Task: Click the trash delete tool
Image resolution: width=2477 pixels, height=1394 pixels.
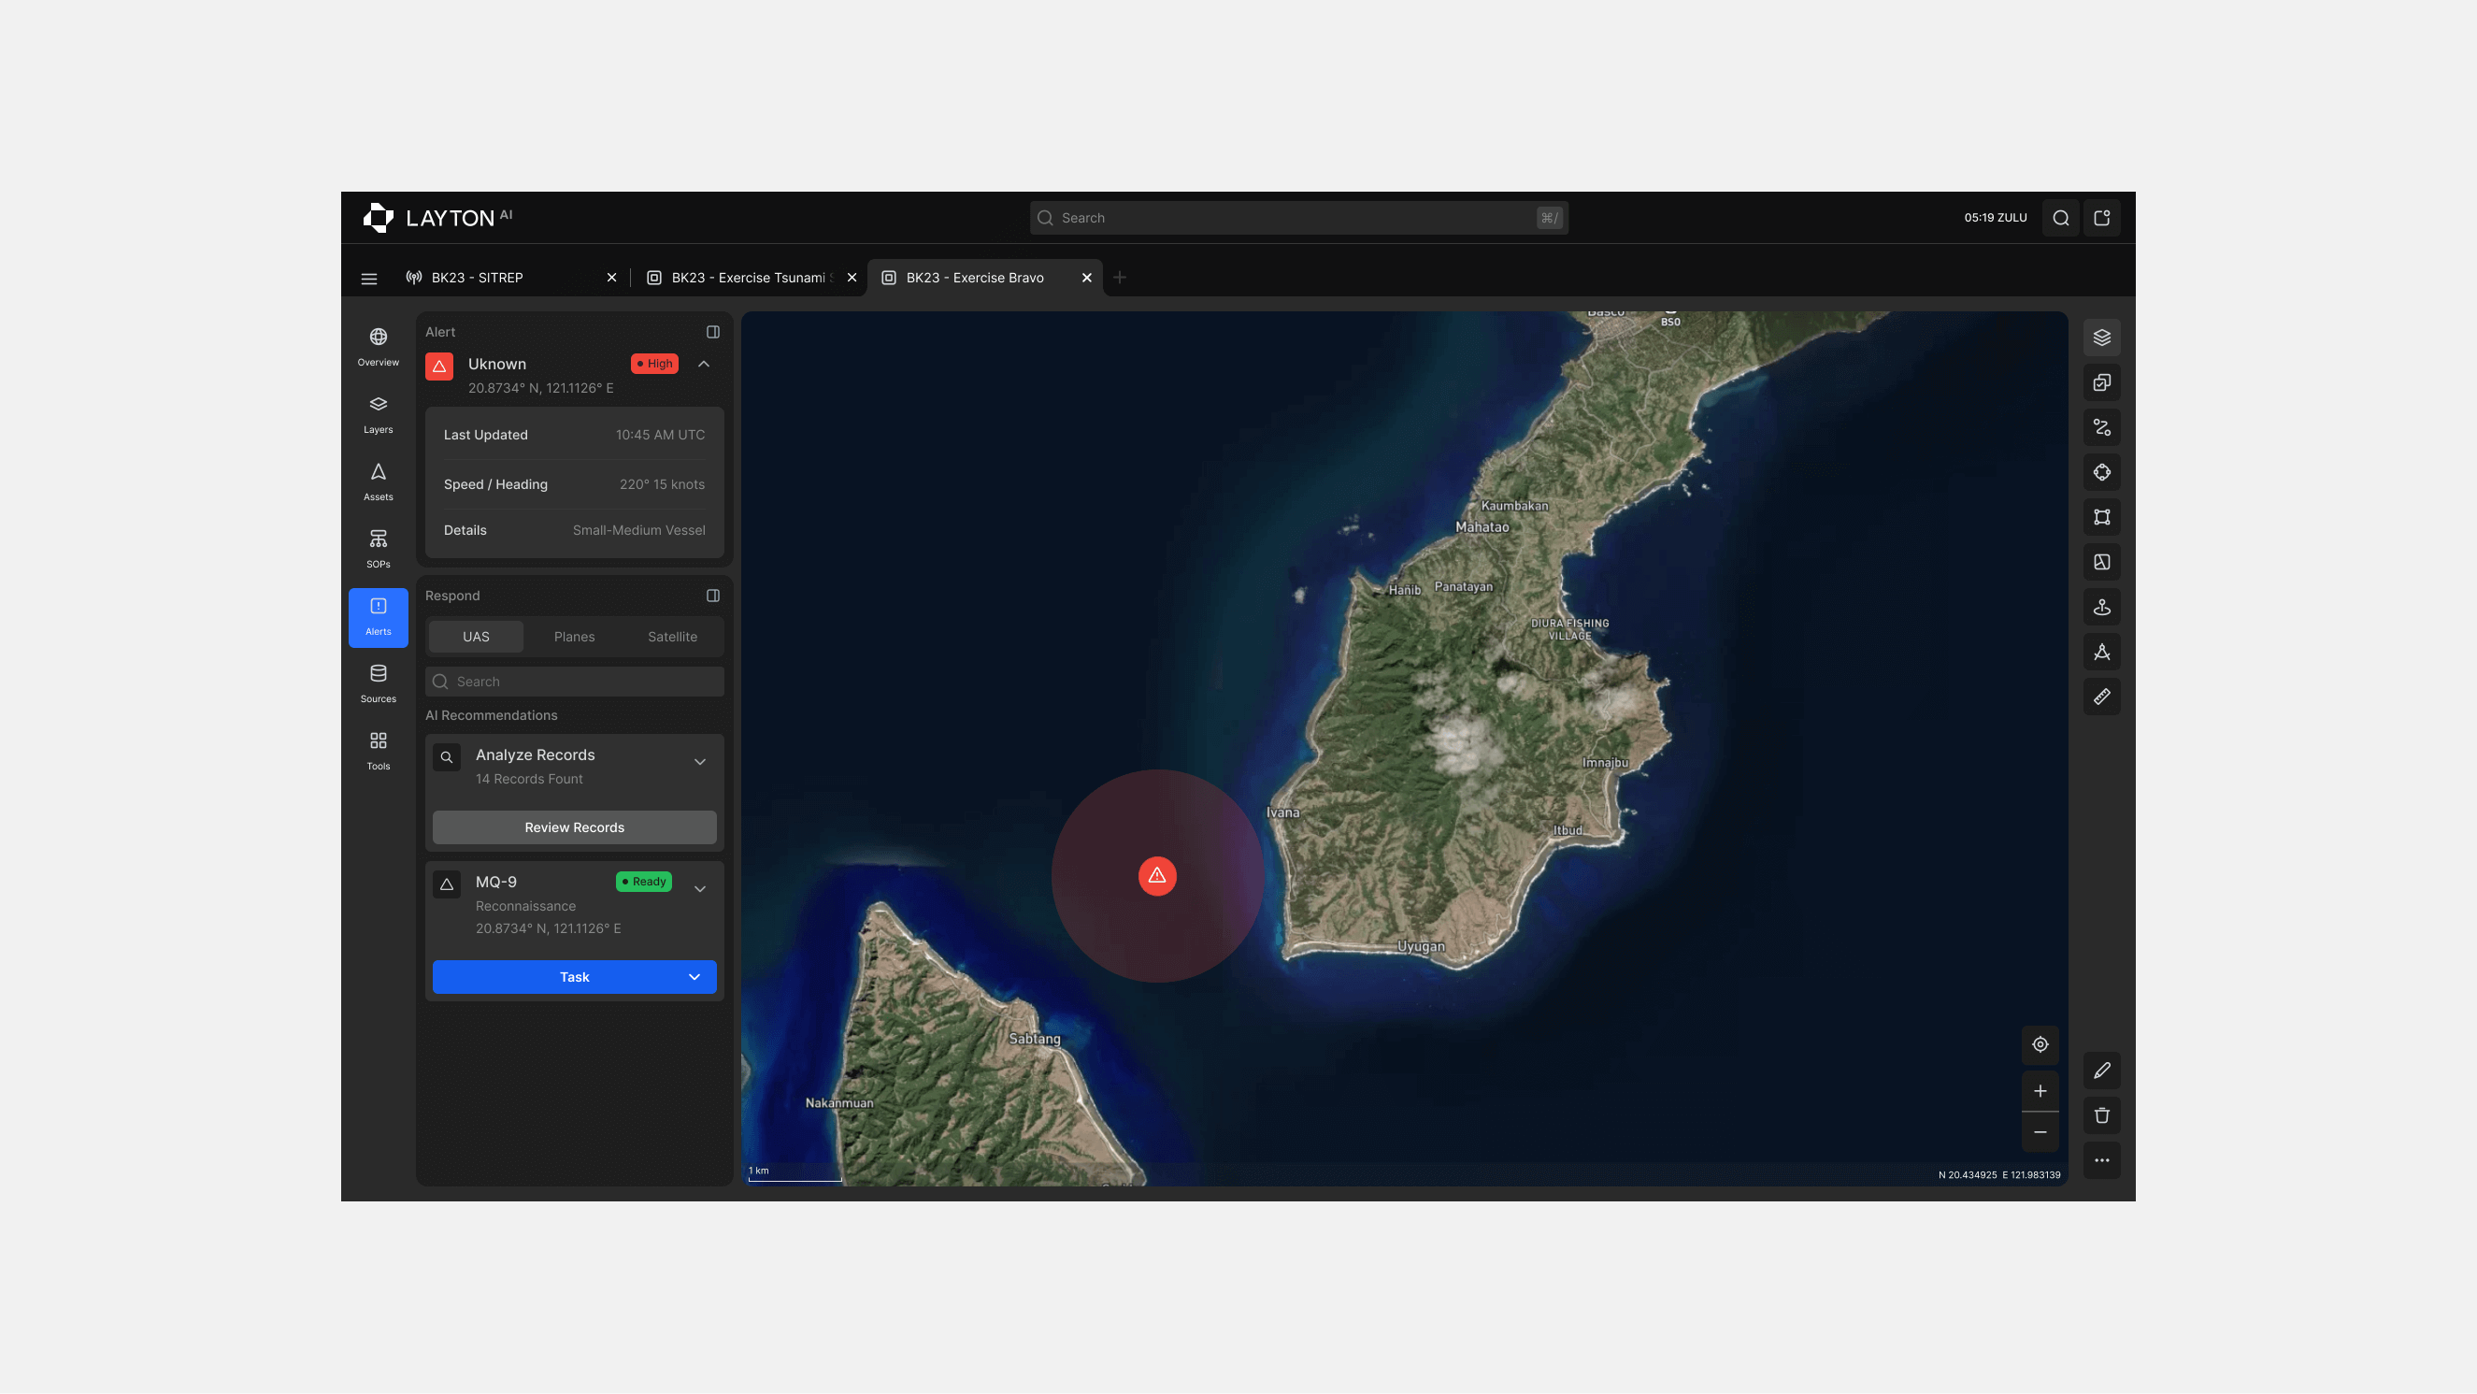Action: click(x=2101, y=1116)
